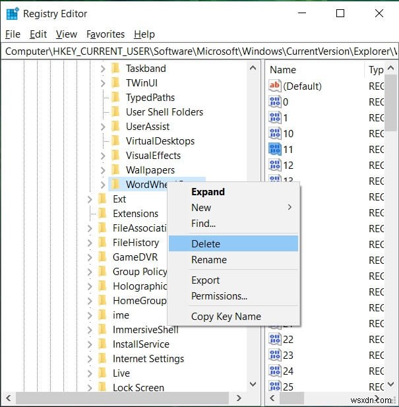The height and width of the screenshot is (407, 399).
Task: Click the binary value icon for entry 22
Action: pyautogui.click(x=275, y=339)
